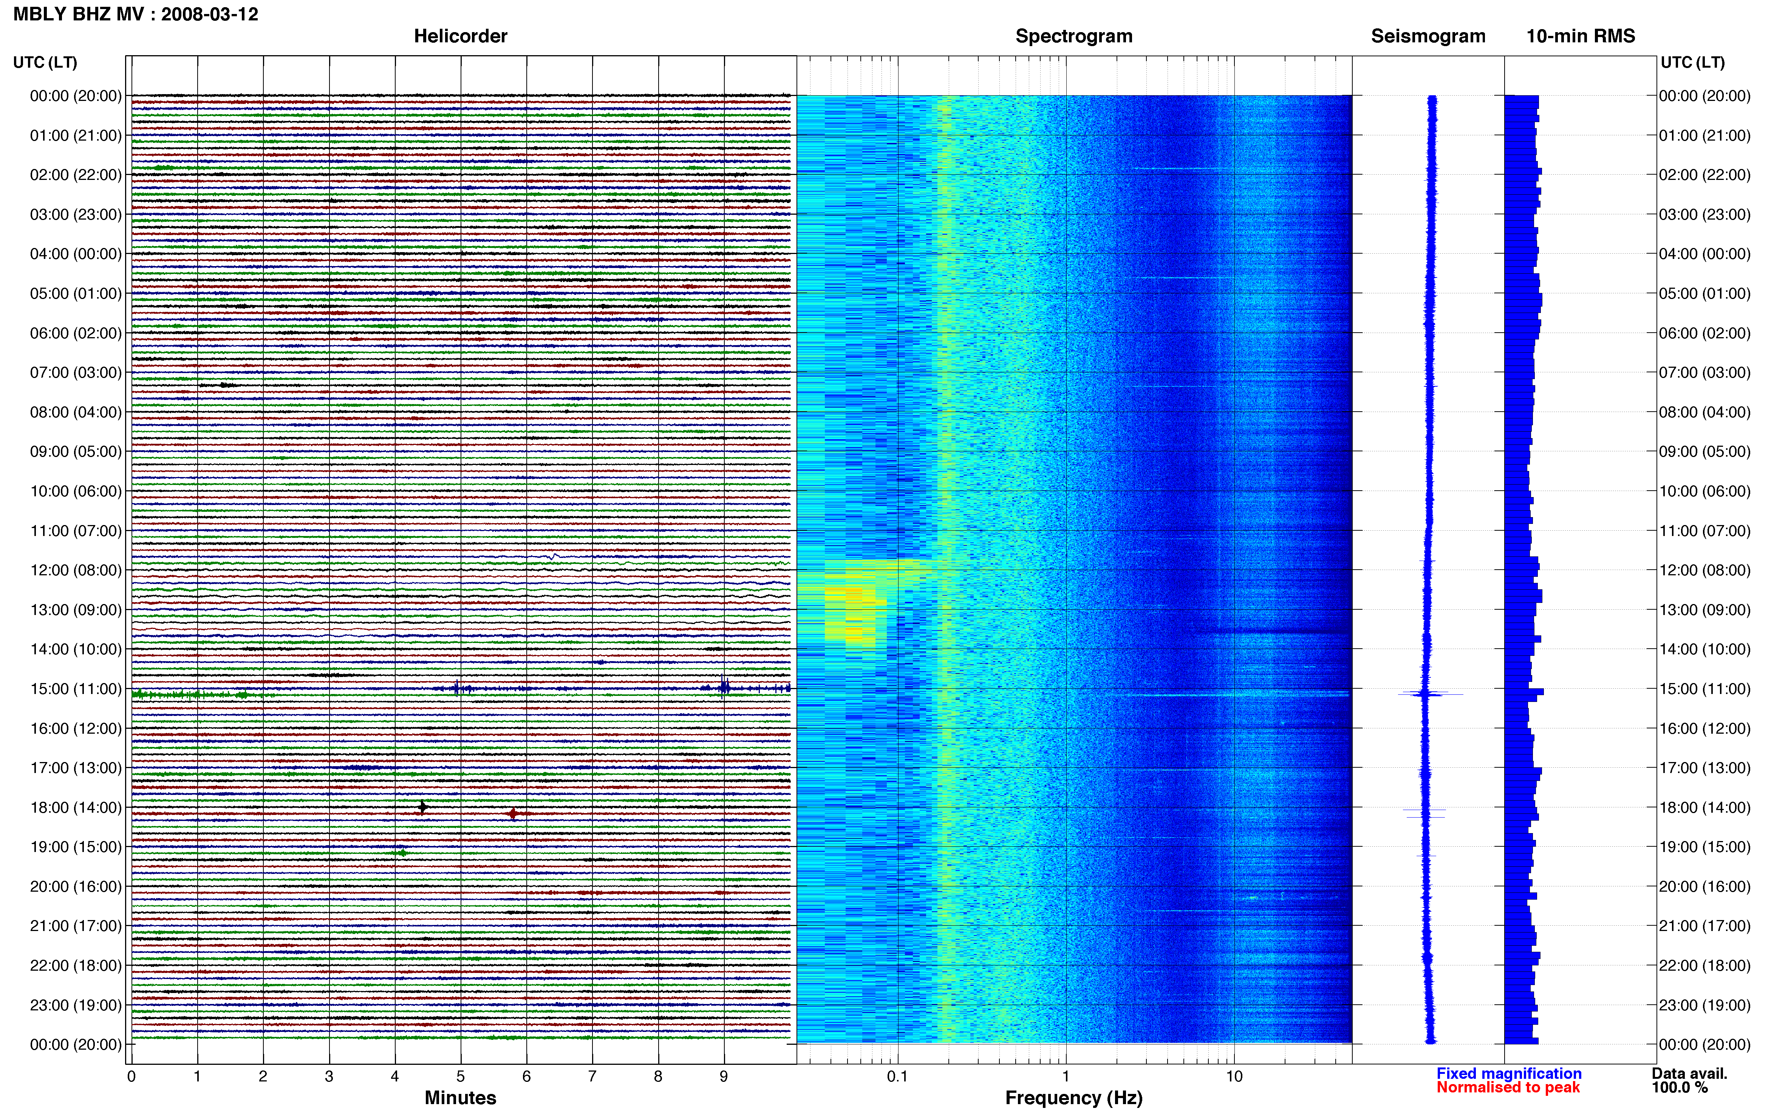Click the '10' frequency tick label

[1234, 1076]
